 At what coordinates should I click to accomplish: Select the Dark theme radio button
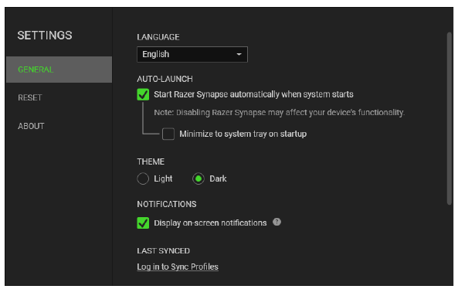198,178
